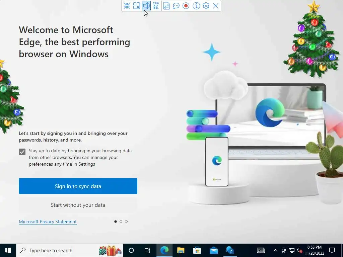Open the remote toolbar settings gear

coord(206,6)
